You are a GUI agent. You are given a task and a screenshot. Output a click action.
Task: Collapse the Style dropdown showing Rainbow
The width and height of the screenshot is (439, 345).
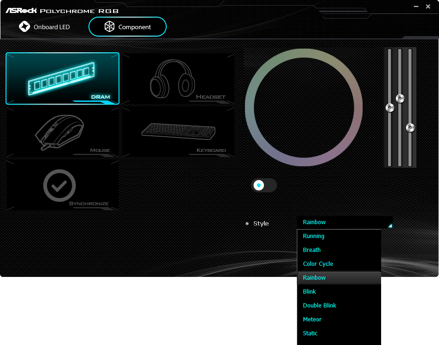point(345,222)
